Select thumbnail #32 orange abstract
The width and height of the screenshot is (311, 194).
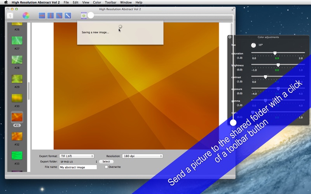17,137
